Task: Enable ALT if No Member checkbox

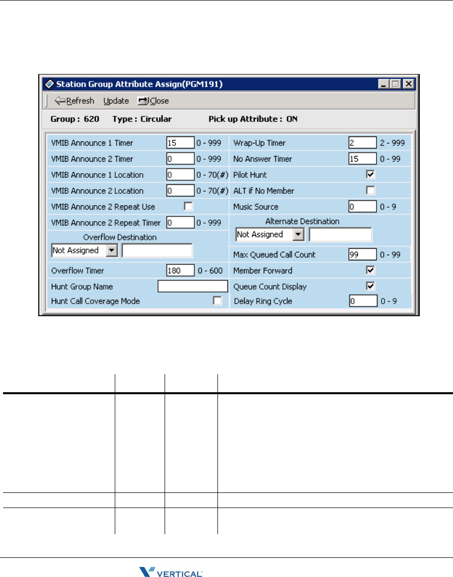Action: click(370, 190)
